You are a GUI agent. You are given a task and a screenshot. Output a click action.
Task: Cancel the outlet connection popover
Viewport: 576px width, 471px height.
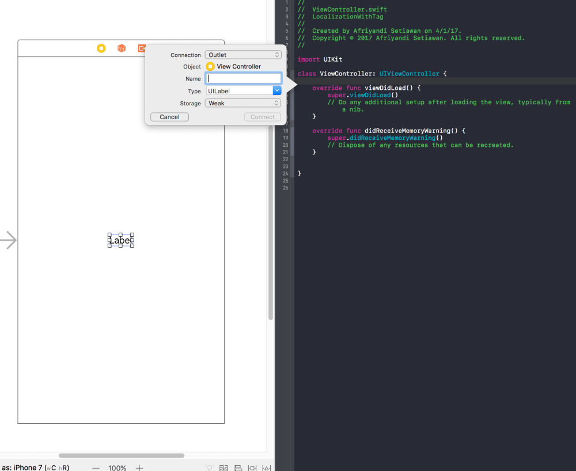tap(169, 117)
